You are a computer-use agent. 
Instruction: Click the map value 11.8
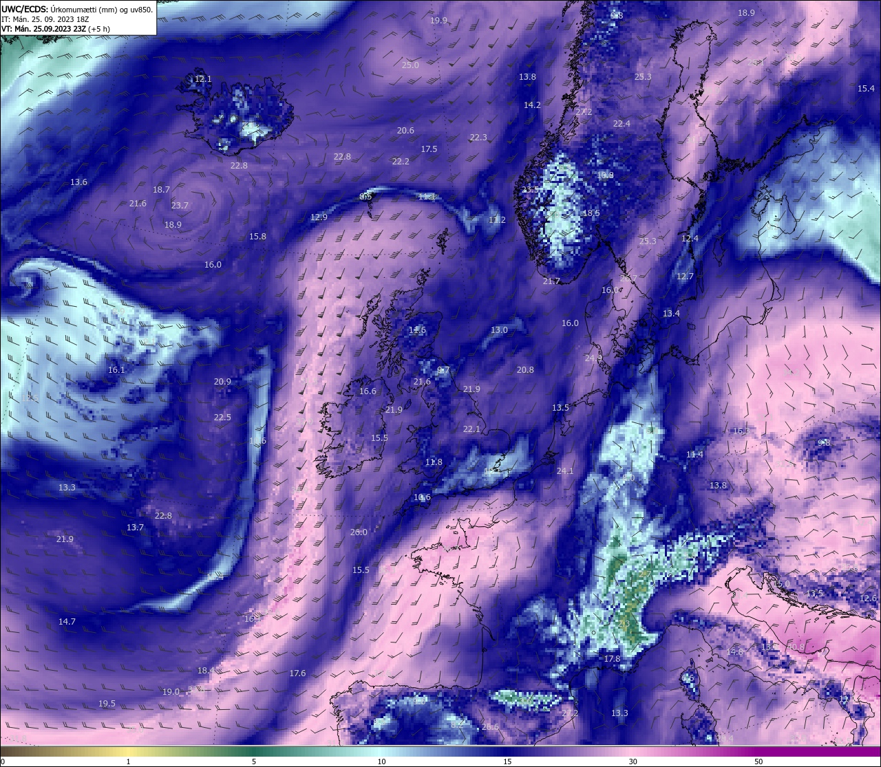pos(434,462)
